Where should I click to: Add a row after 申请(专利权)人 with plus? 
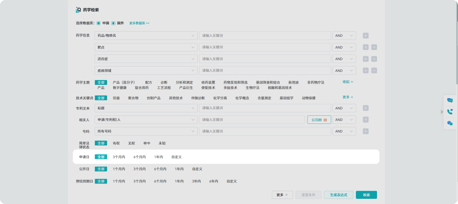point(366,120)
